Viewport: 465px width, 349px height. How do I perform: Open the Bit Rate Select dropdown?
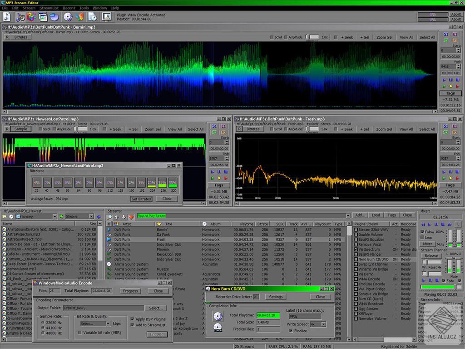pyautogui.click(x=108, y=324)
